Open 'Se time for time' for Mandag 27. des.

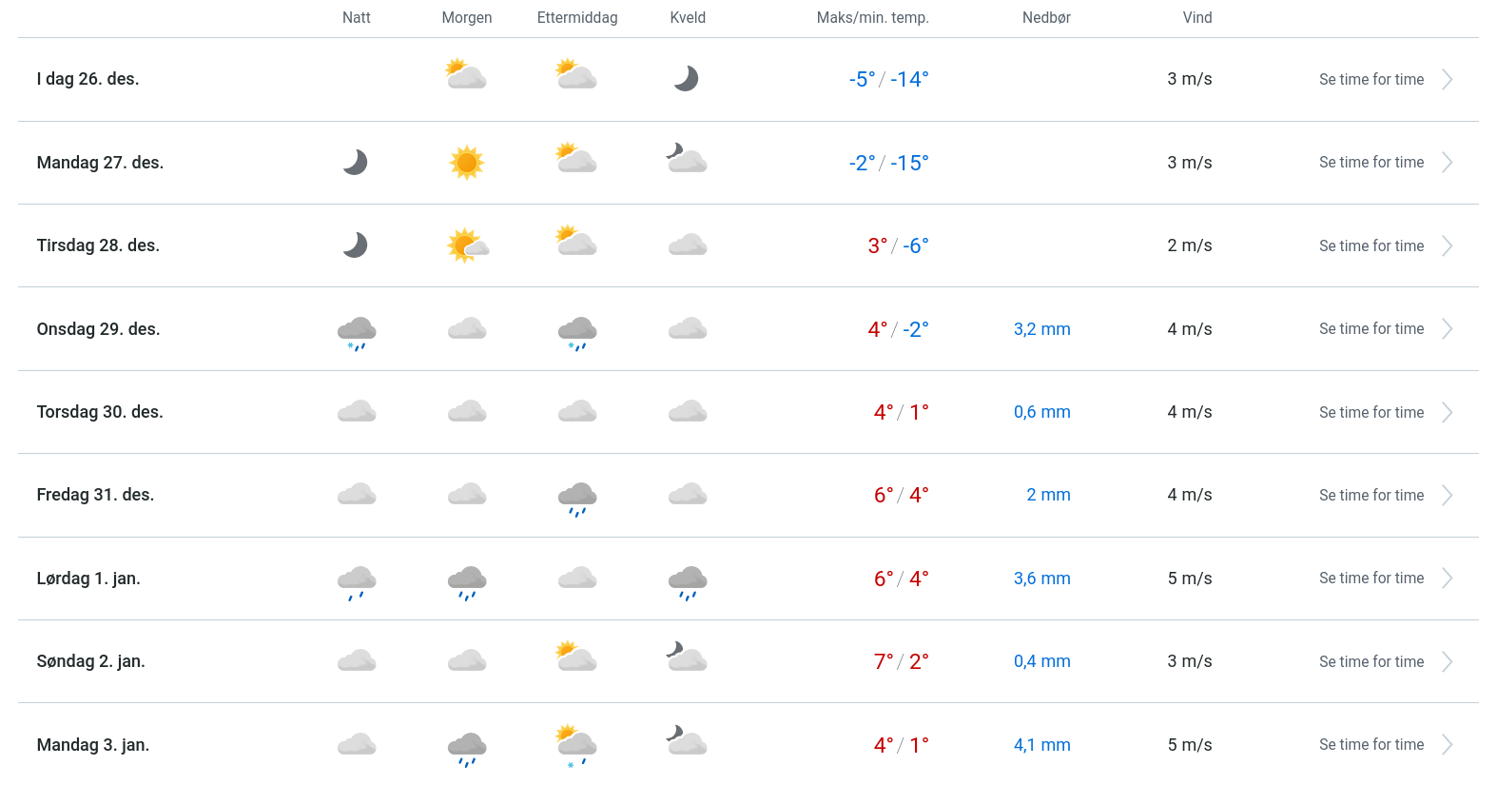pyautogui.click(x=1371, y=163)
